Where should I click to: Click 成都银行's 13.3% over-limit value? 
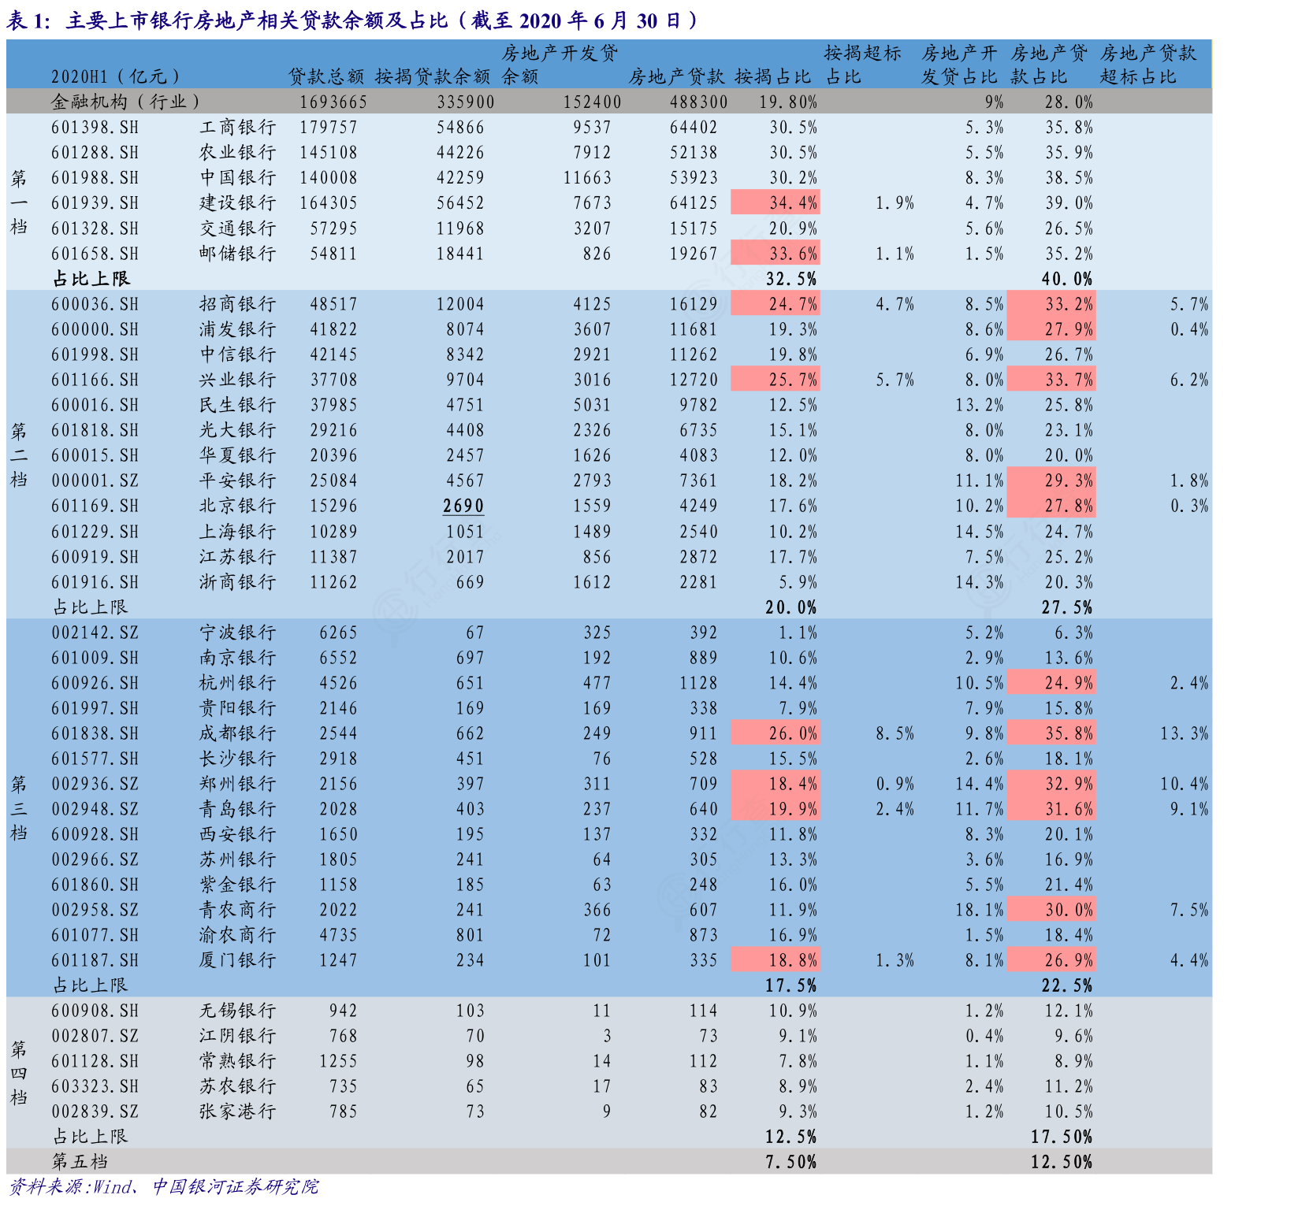click(x=1184, y=733)
